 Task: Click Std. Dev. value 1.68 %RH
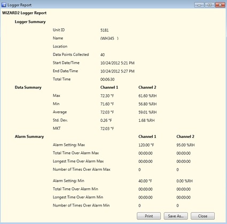point(146,120)
